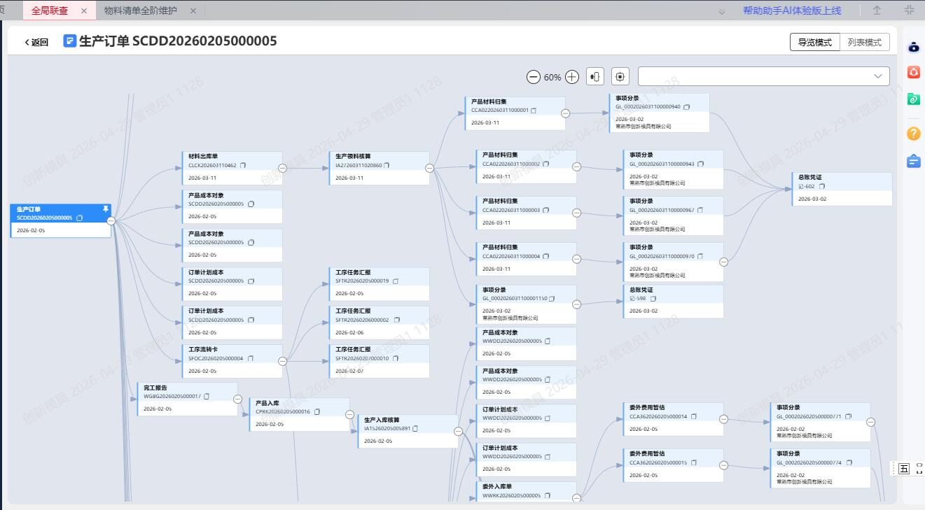Click the green link folder sidebar icon

tap(913, 99)
